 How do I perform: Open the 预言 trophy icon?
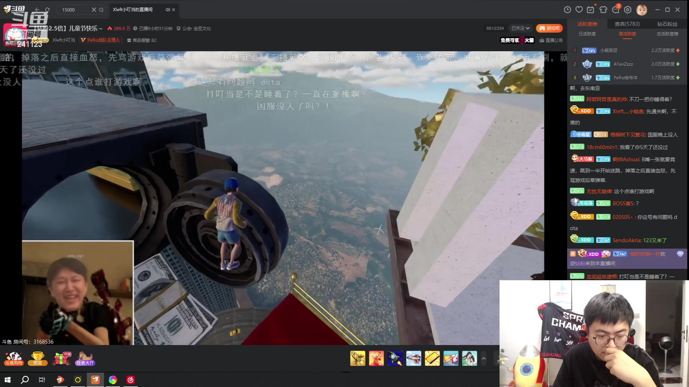38,358
